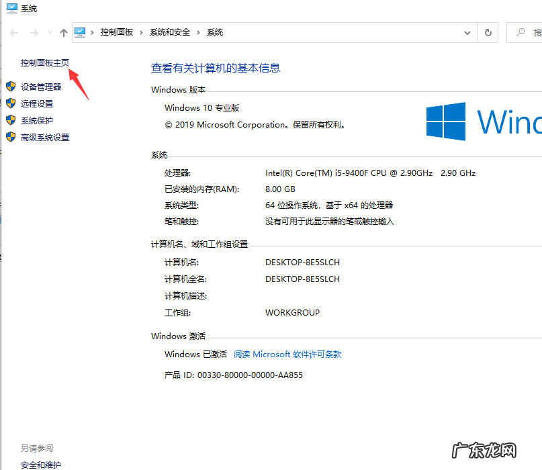Open 设备管理器 from the sidebar

(42, 86)
